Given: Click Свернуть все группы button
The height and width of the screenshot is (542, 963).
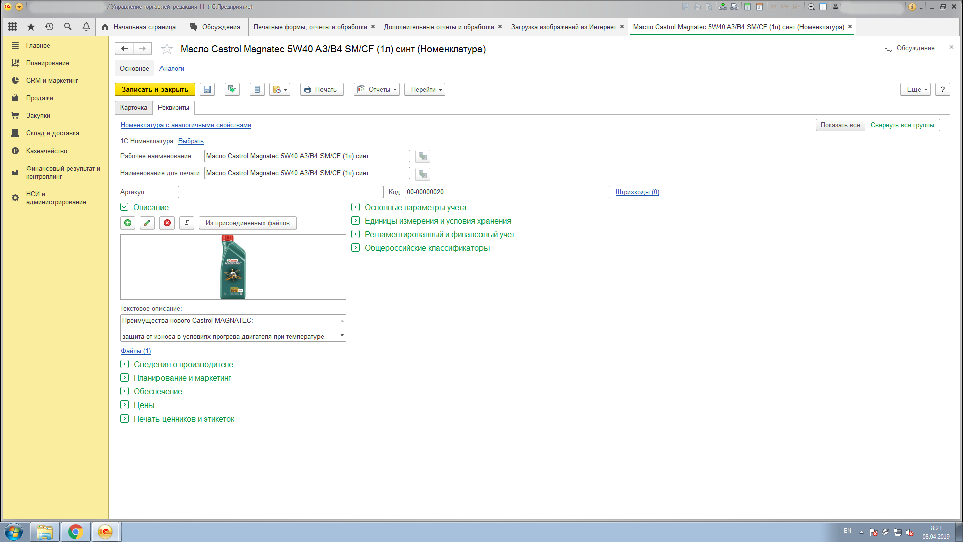Looking at the screenshot, I should [x=902, y=125].
